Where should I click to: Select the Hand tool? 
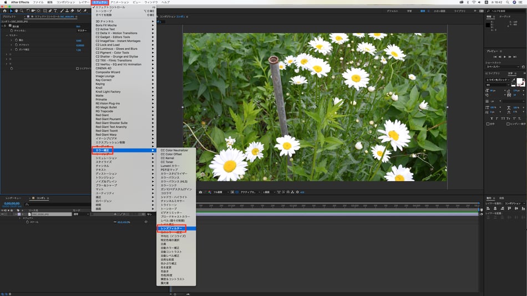[16, 11]
